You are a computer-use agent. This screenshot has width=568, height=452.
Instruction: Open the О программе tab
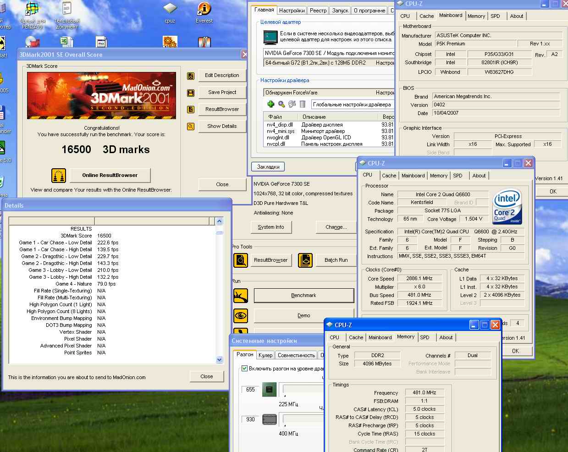[x=369, y=11]
